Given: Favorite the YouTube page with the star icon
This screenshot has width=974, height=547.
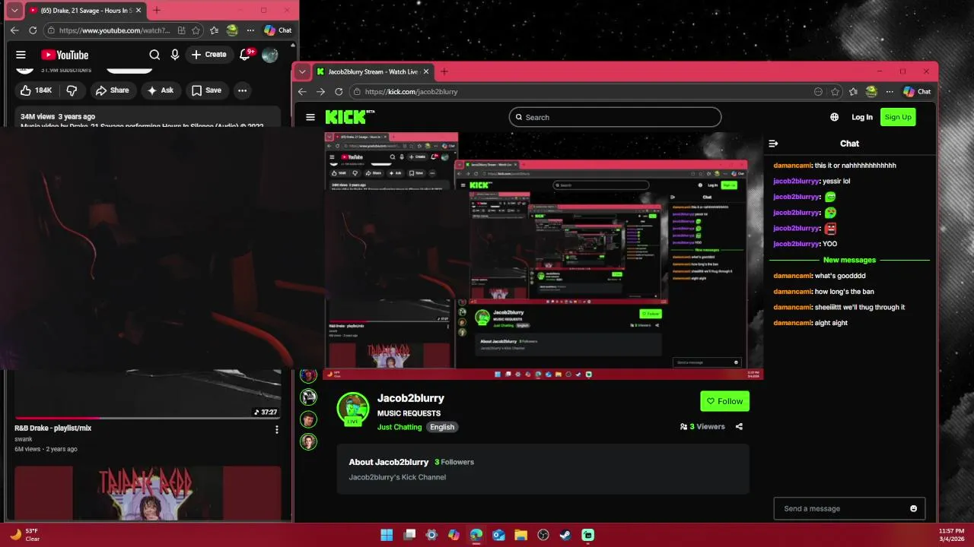Looking at the screenshot, I should 196,30.
